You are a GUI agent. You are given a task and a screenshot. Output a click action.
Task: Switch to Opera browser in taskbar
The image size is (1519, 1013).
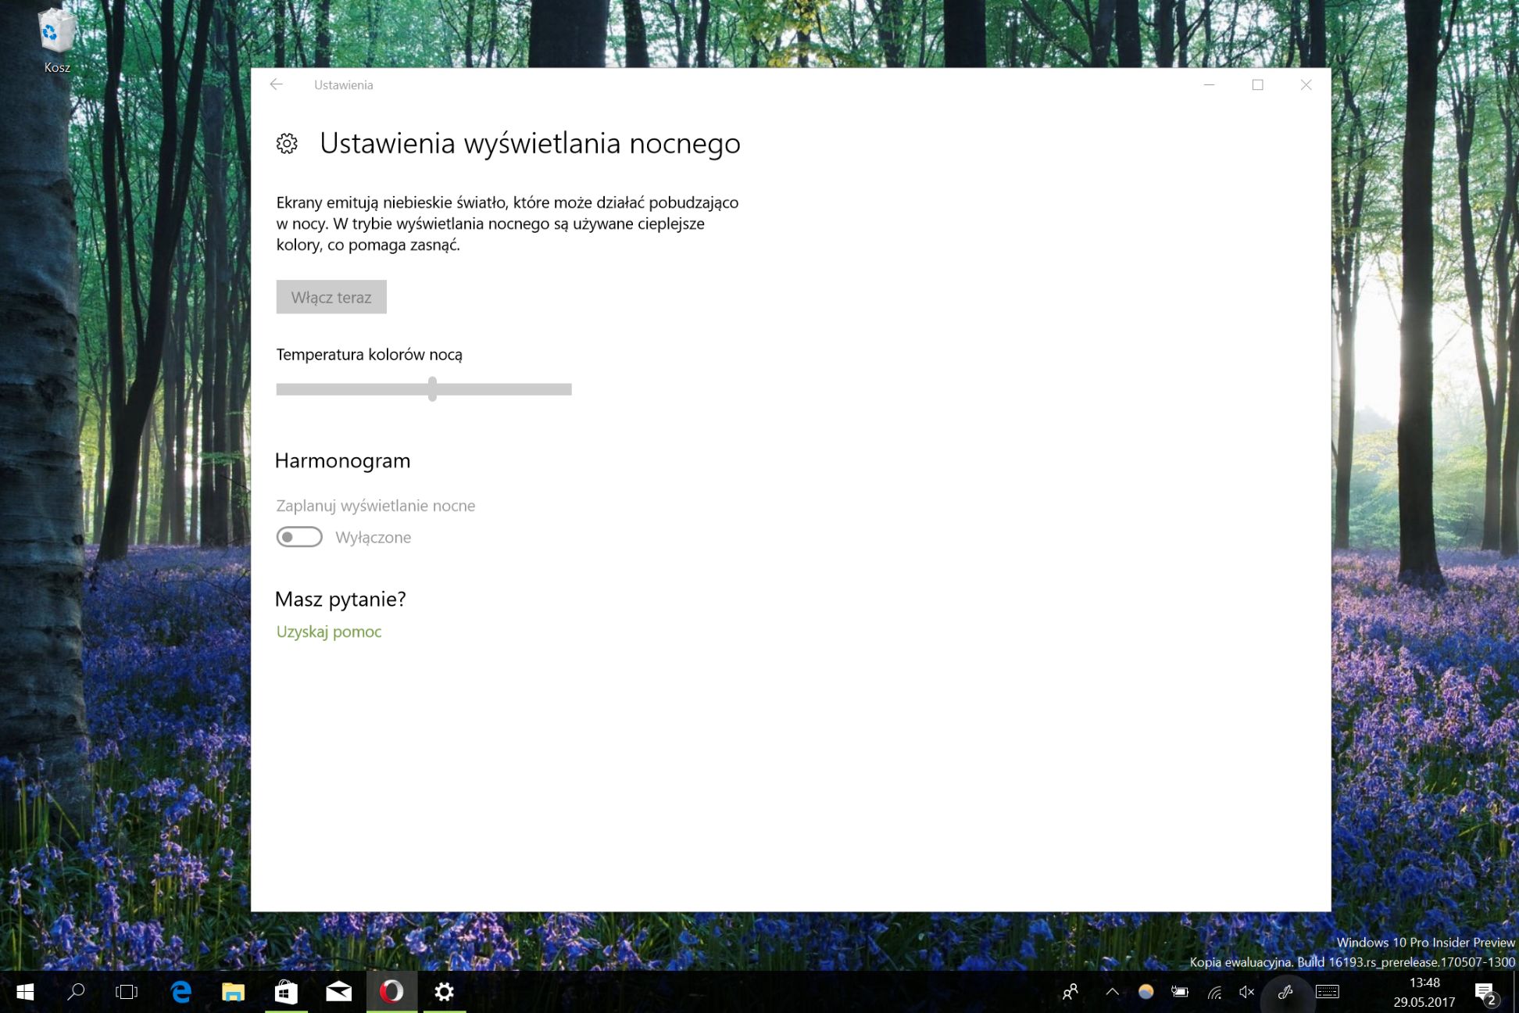391,992
